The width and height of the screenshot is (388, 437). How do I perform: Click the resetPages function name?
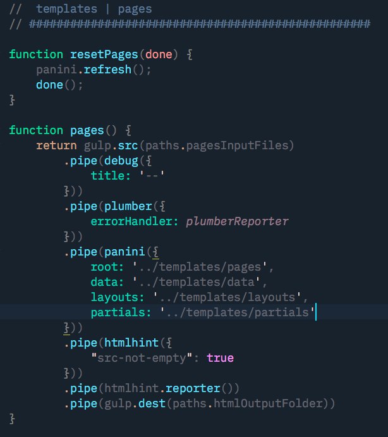coord(104,54)
